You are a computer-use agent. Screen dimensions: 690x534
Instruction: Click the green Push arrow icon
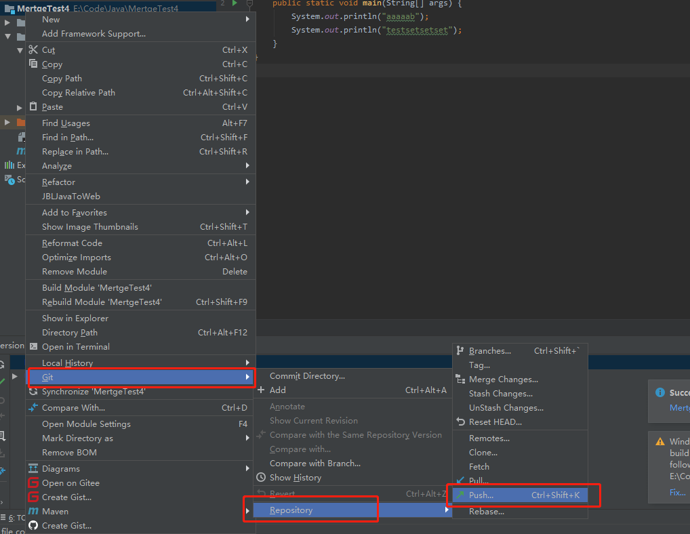pyautogui.click(x=460, y=495)
